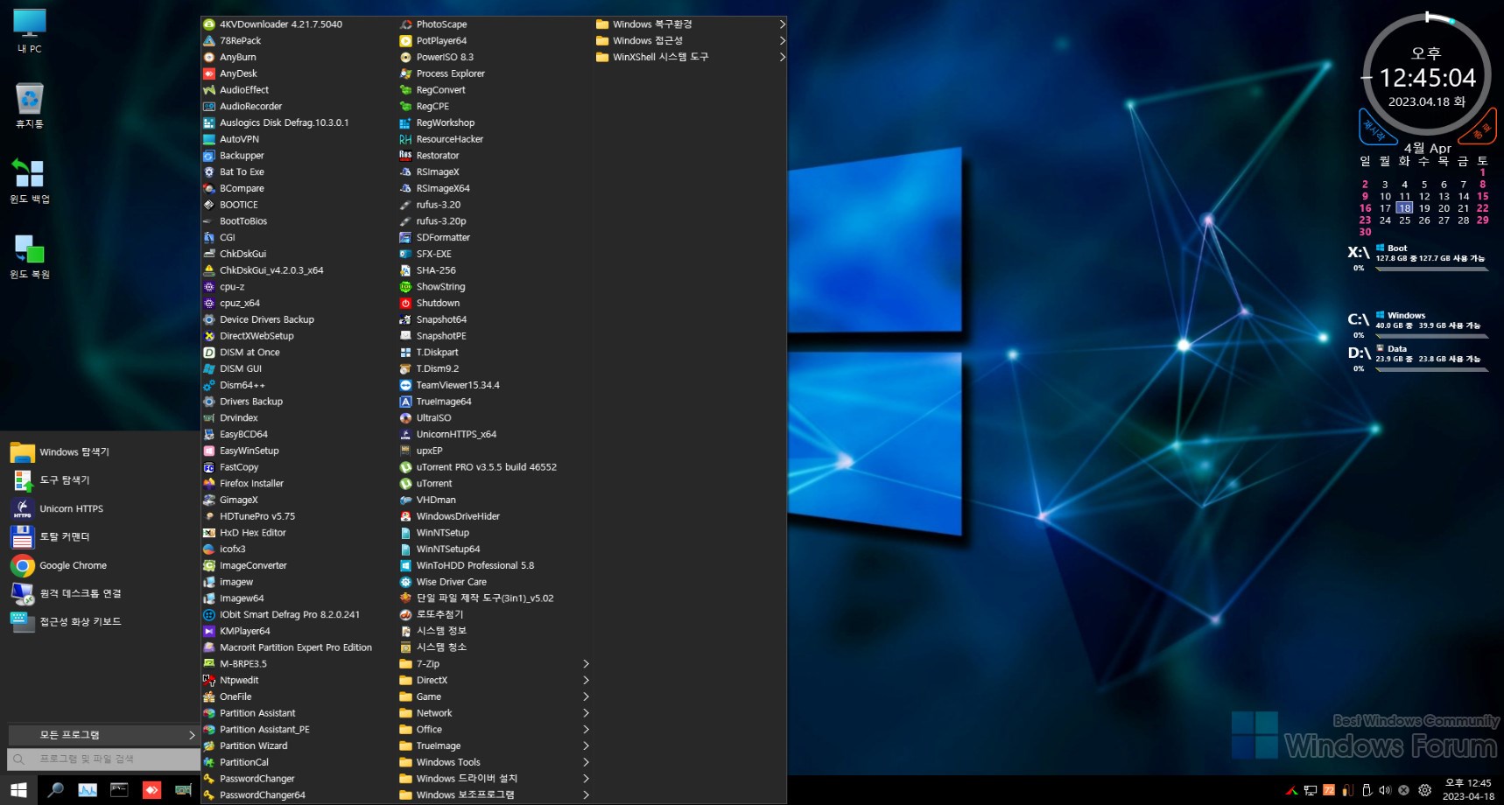The image size is (1504, 805).
Task: Open the 내 PC desktop icon
Action: tap(29, 31)
